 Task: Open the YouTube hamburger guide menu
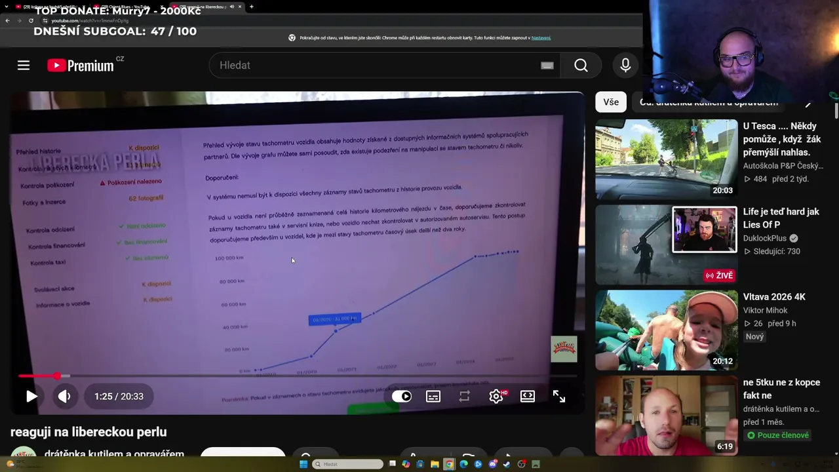click(24, 66)
